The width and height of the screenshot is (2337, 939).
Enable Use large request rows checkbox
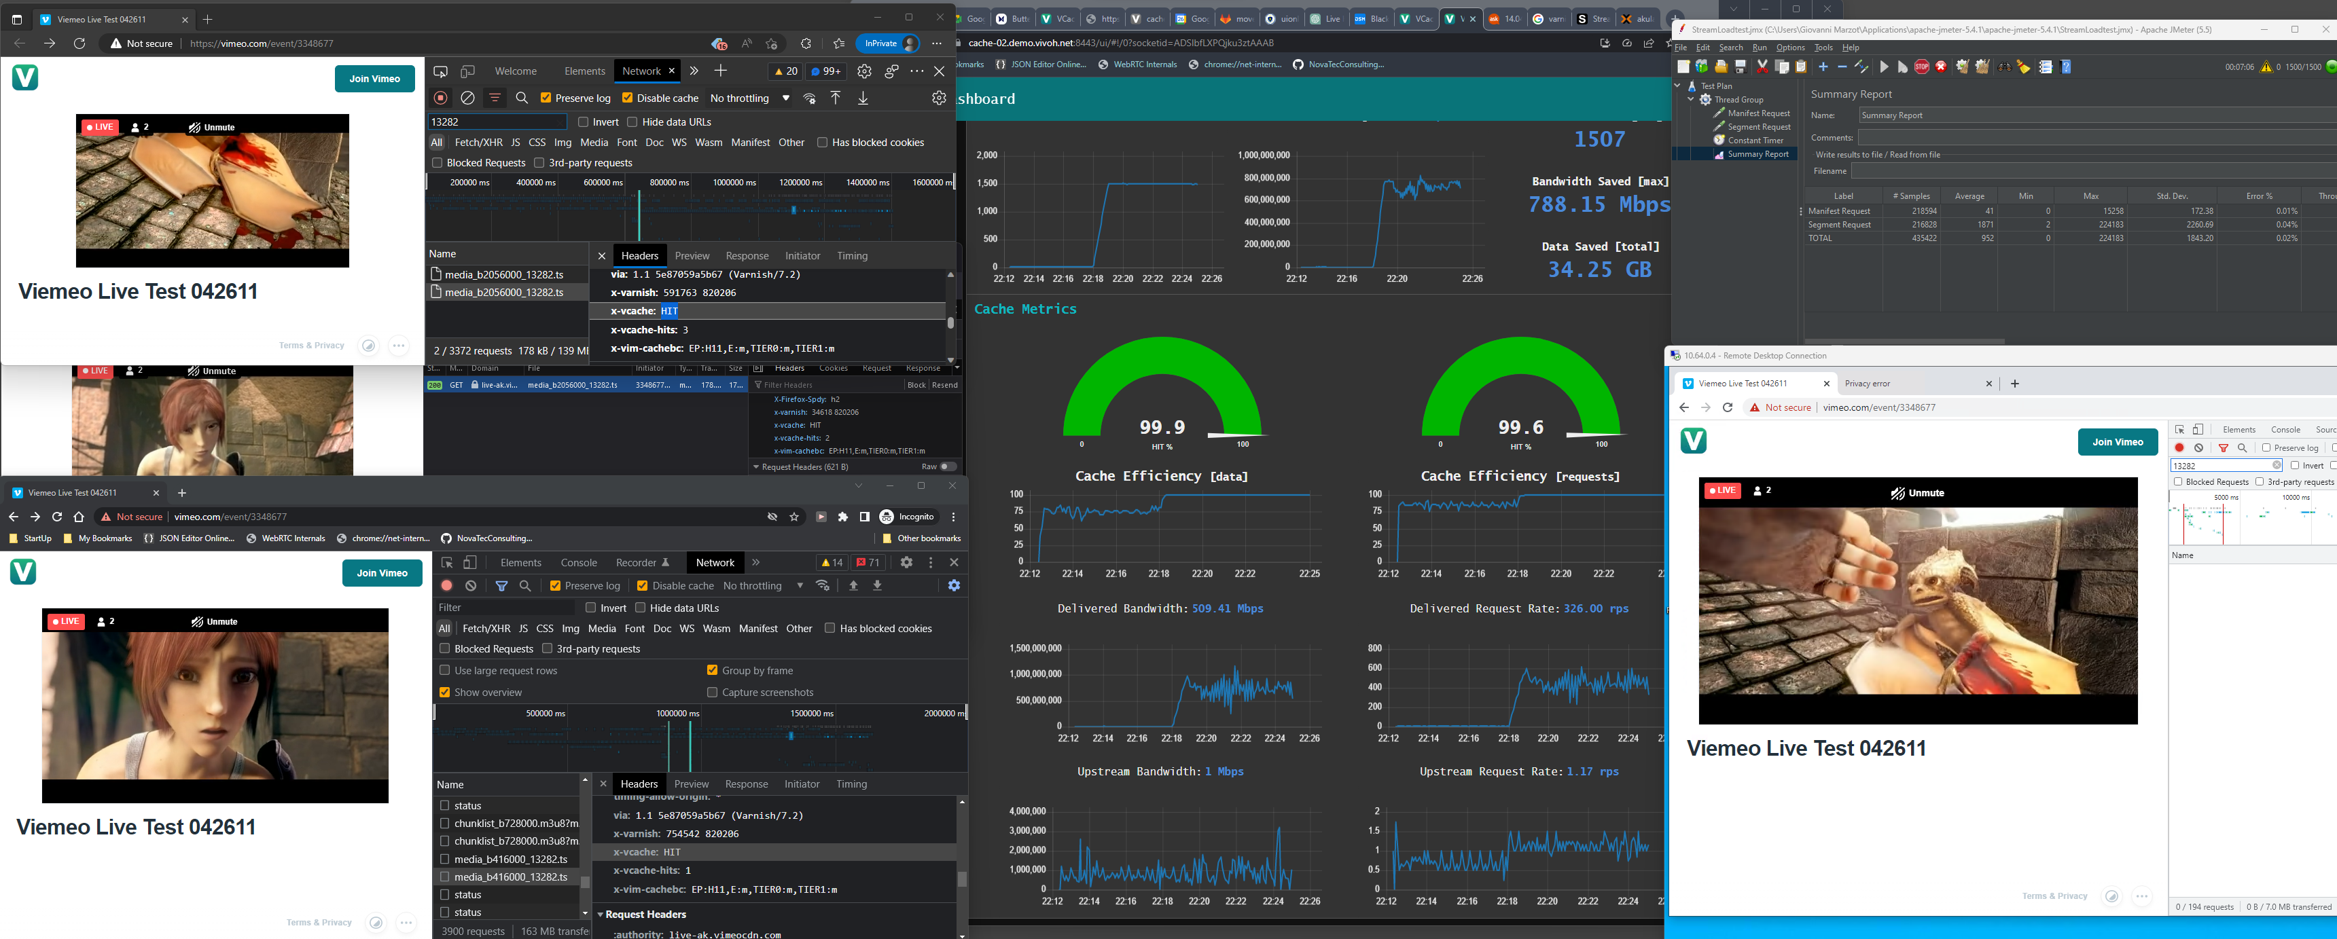[x=444, y=671]
